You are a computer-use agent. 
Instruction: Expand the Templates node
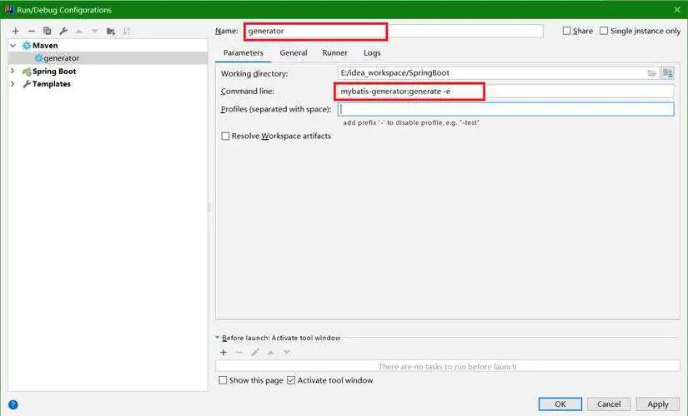click(13, 84)
